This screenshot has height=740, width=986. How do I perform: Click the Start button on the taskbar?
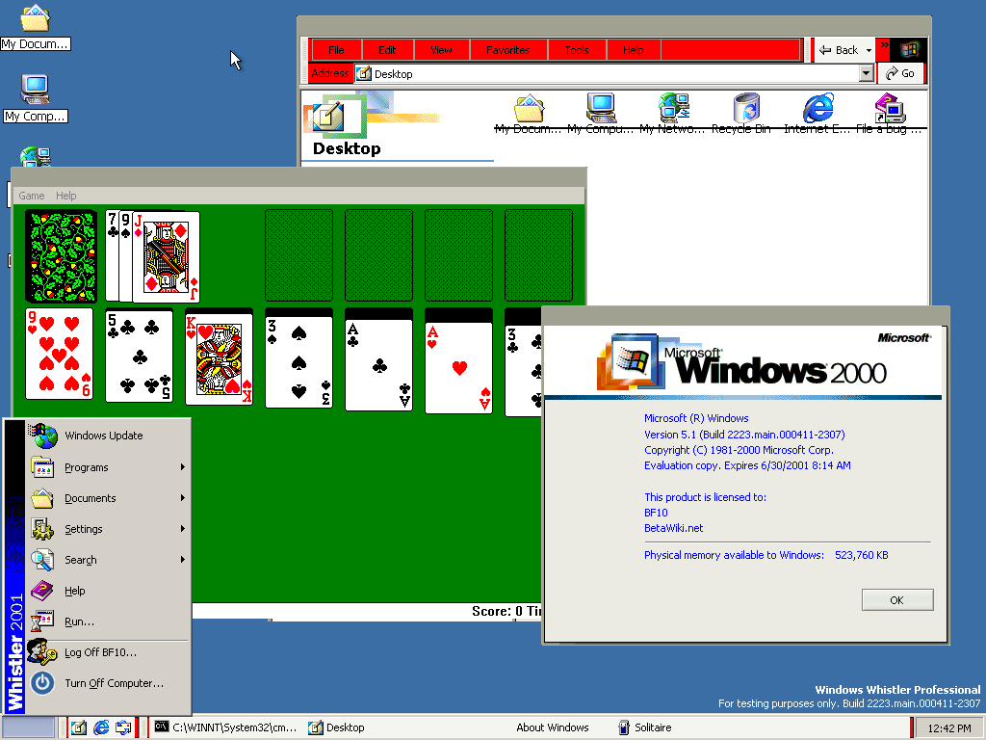click(29, 727)
